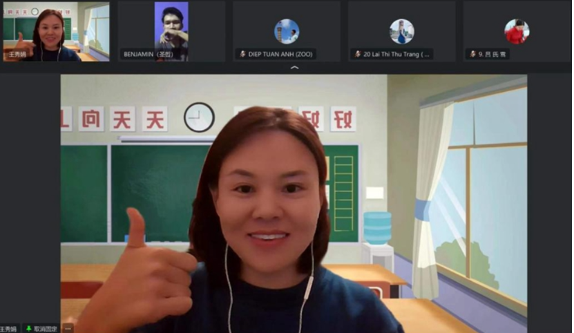
Task: Click DIEP TUAN ANH's round avatar
Action: pos(287,32)
